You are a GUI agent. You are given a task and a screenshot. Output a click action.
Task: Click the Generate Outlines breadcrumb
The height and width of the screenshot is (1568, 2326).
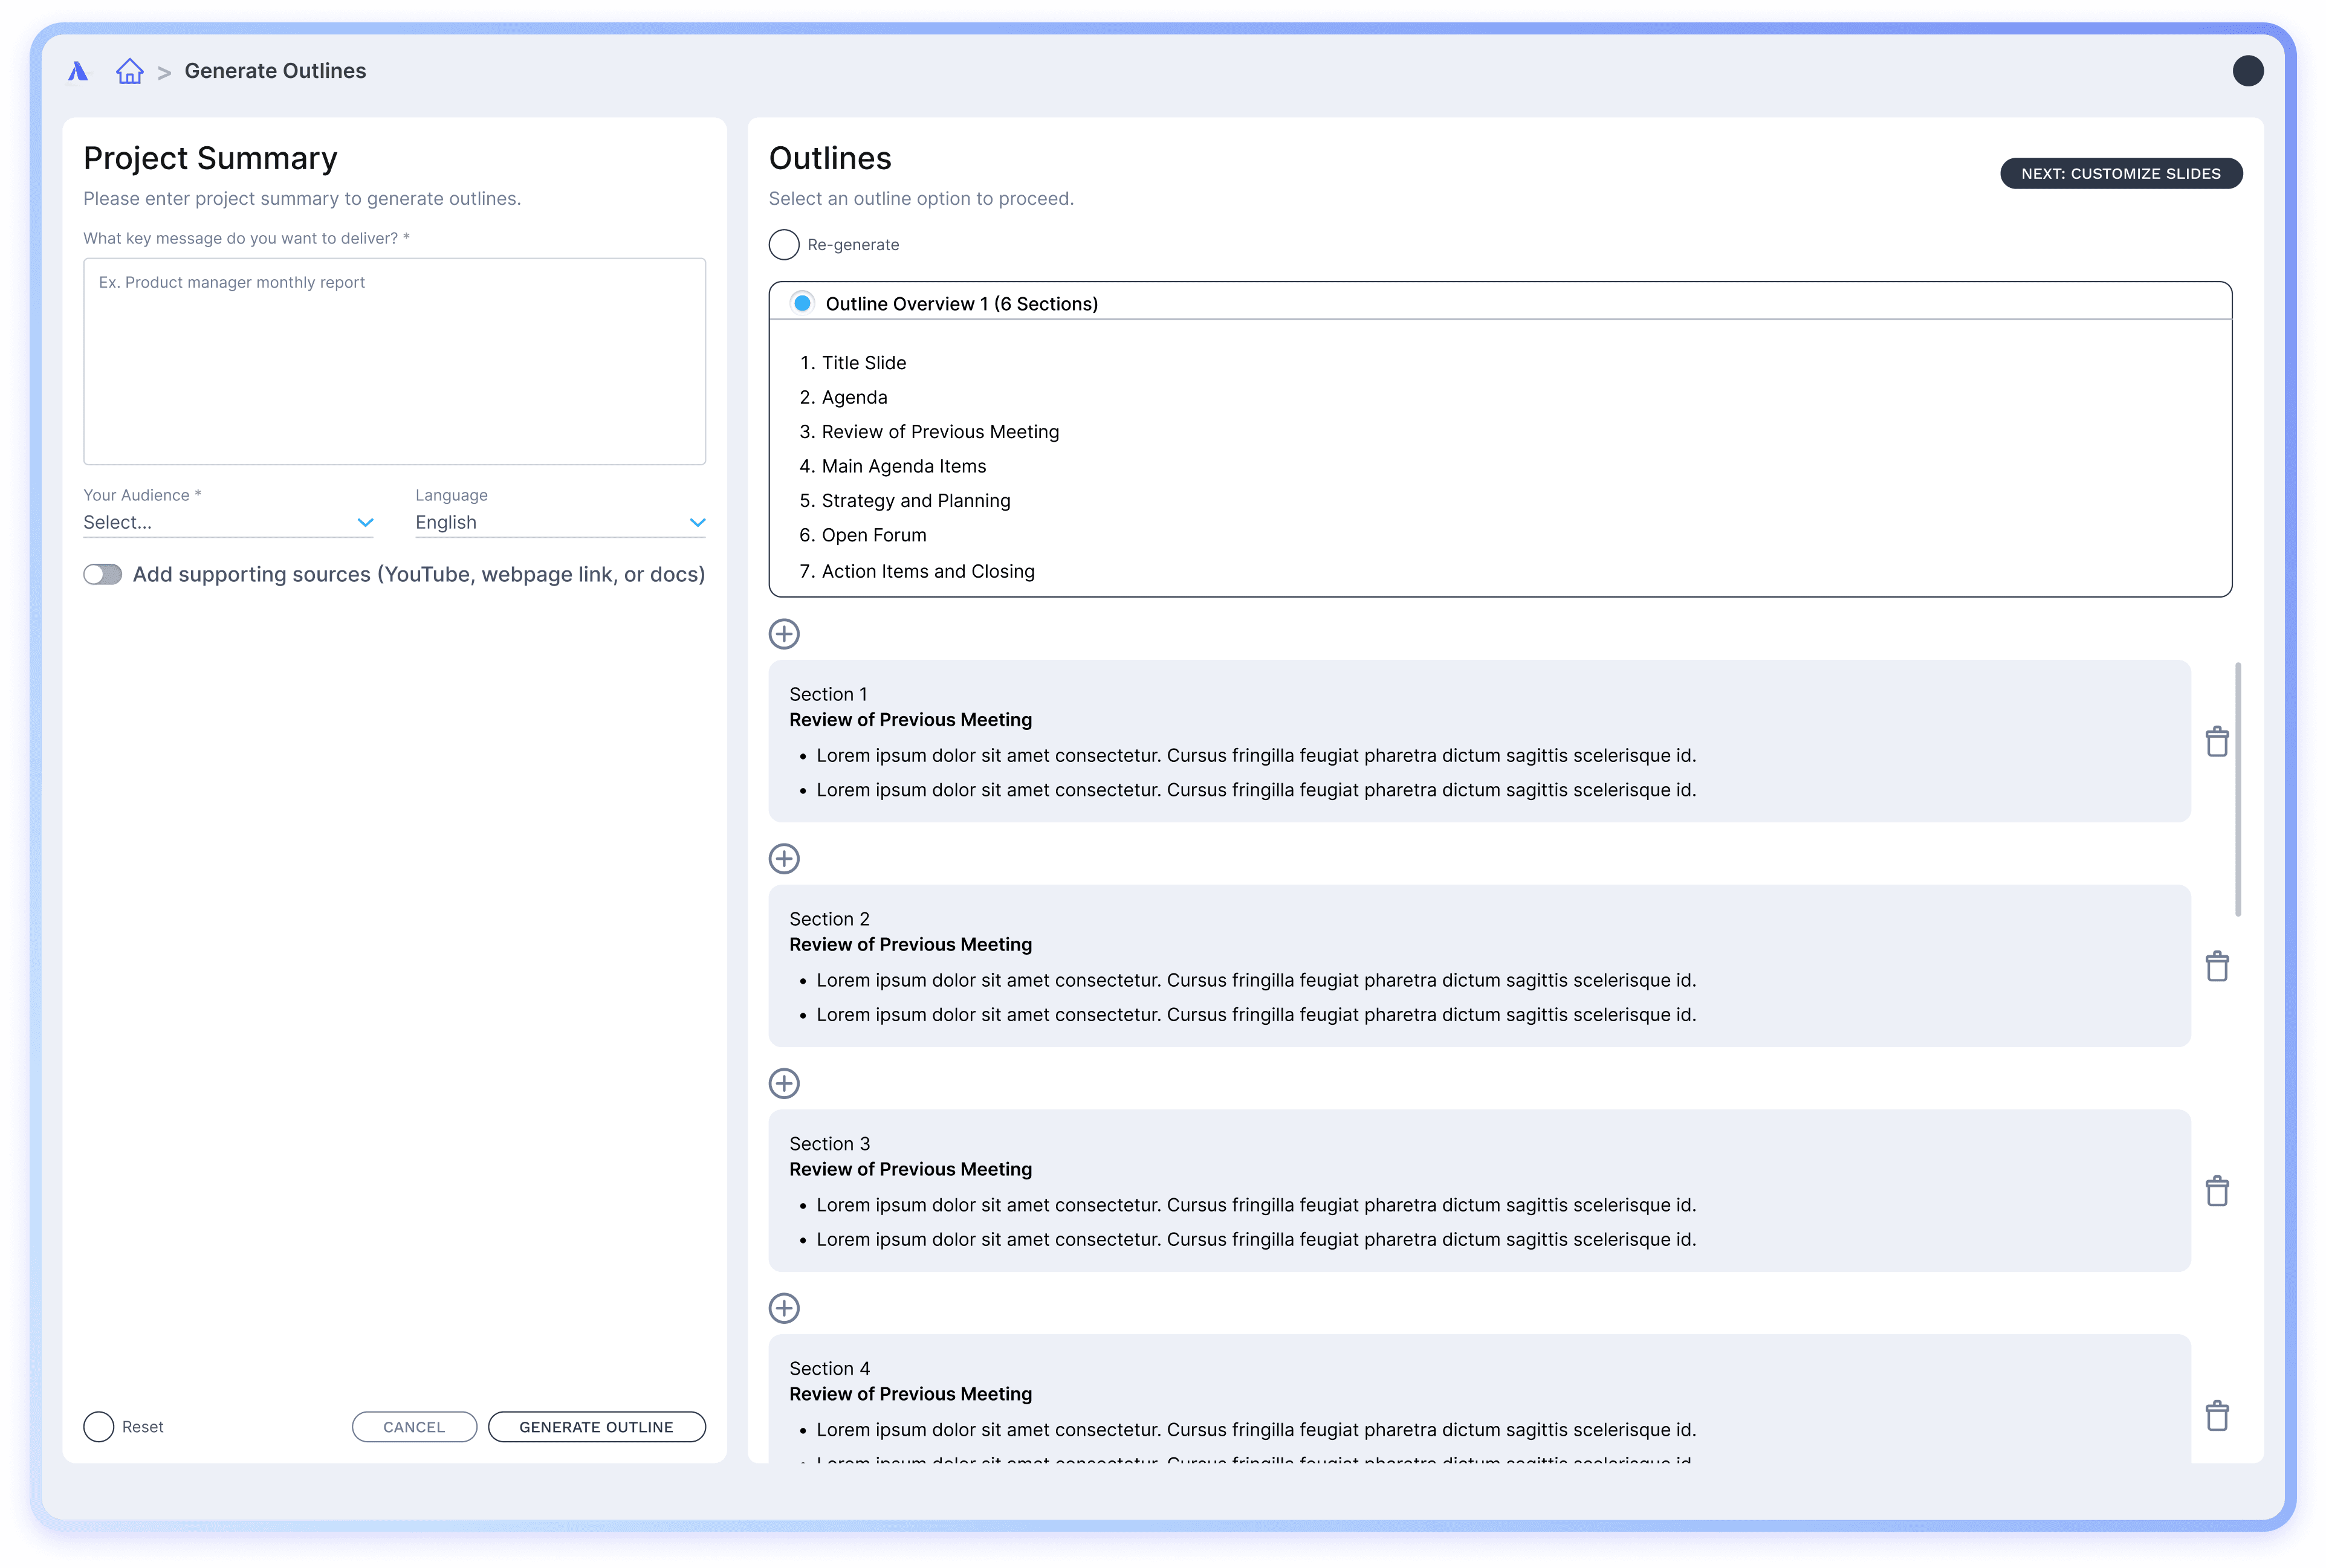[x=275, y=71]
